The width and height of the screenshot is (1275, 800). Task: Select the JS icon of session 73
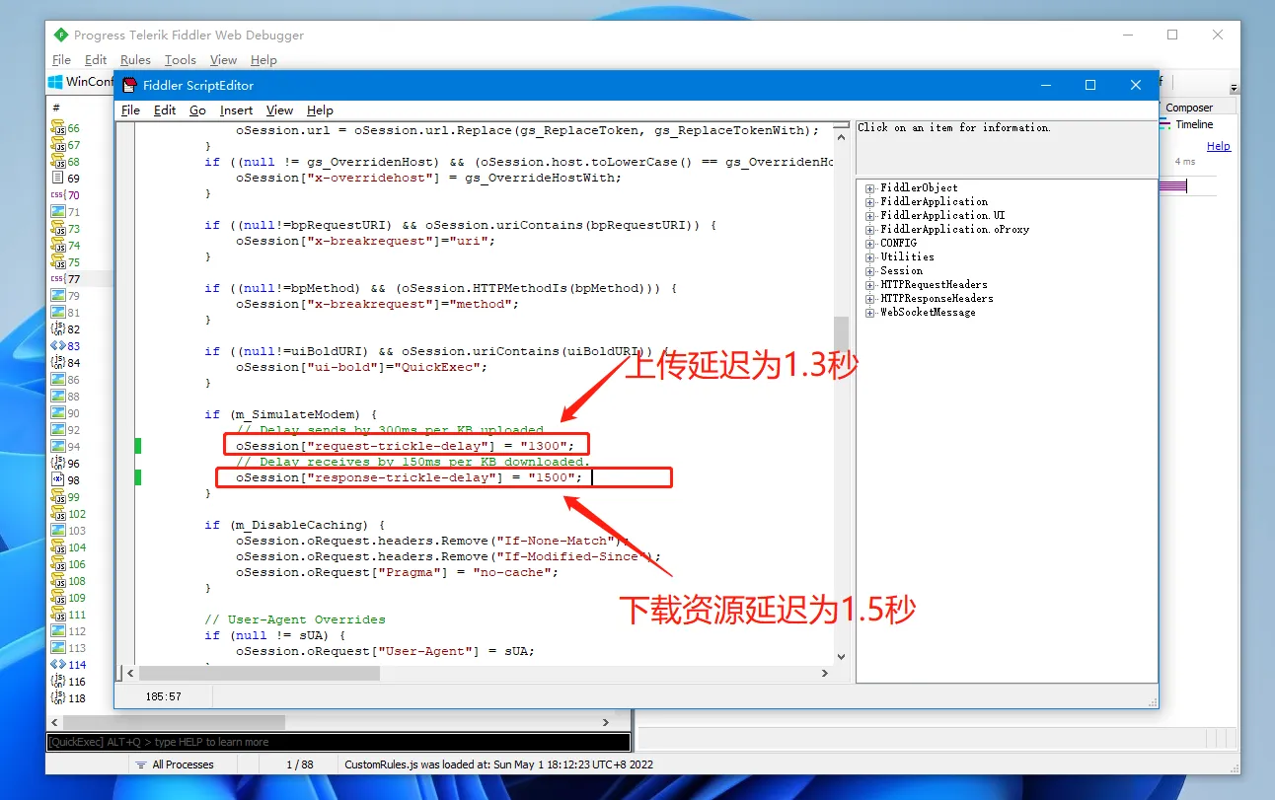point(57,229)
